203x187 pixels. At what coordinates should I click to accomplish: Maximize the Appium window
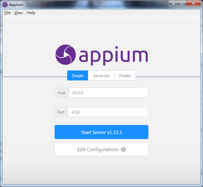(x=182, y=3)
